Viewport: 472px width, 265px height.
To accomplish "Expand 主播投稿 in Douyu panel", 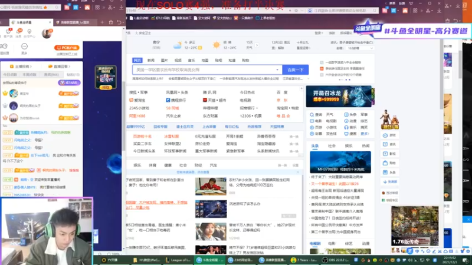I will (21, 67).
